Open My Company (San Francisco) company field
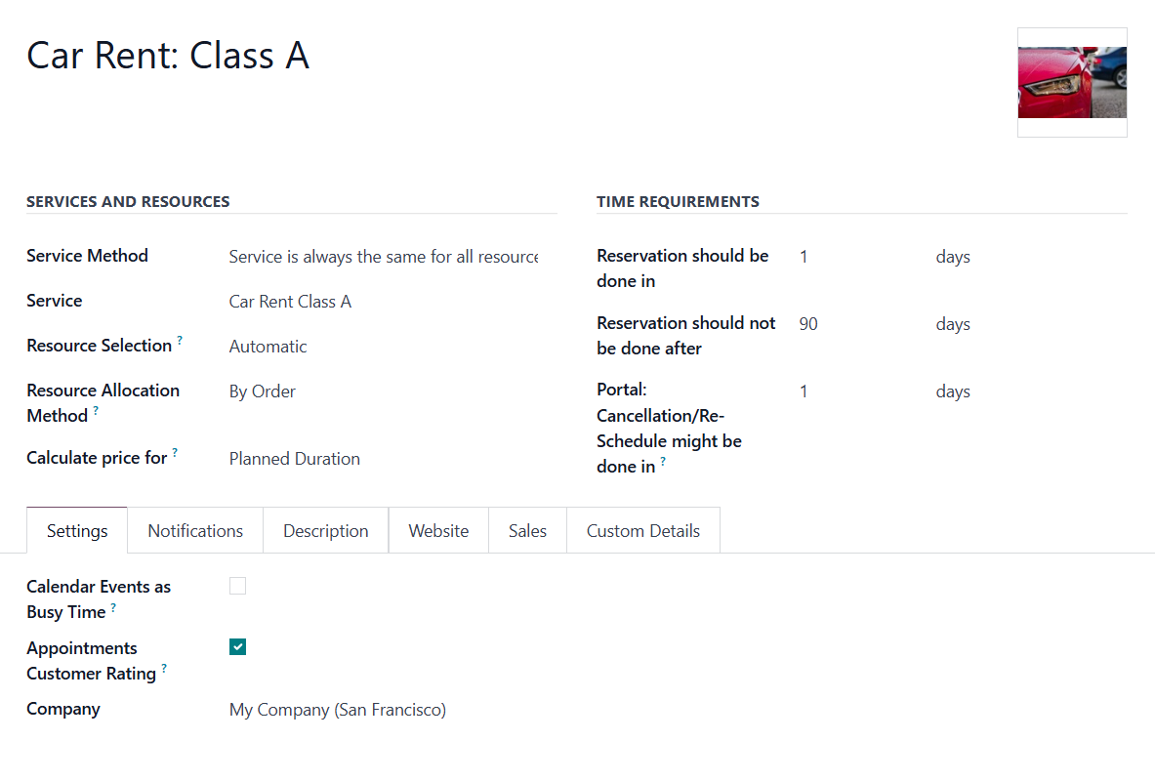The image size is (1155, 782). pos(338,710)
